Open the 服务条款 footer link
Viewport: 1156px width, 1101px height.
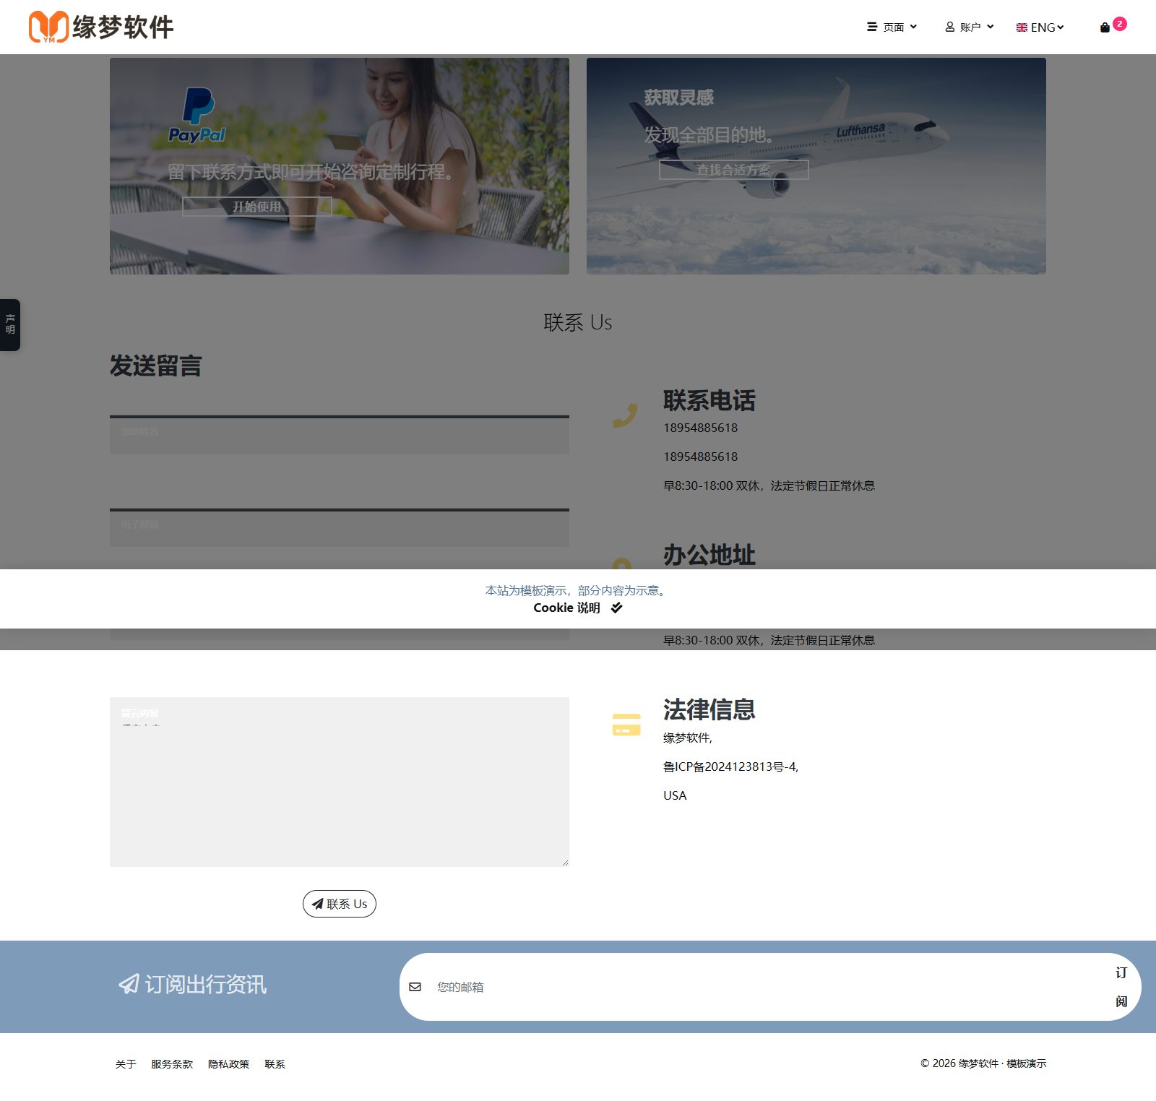172,1064
